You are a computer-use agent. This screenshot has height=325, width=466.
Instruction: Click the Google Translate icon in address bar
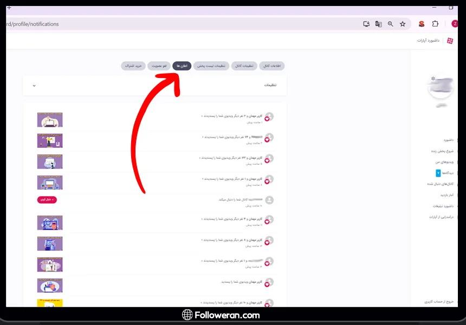(x=379, y=24)
